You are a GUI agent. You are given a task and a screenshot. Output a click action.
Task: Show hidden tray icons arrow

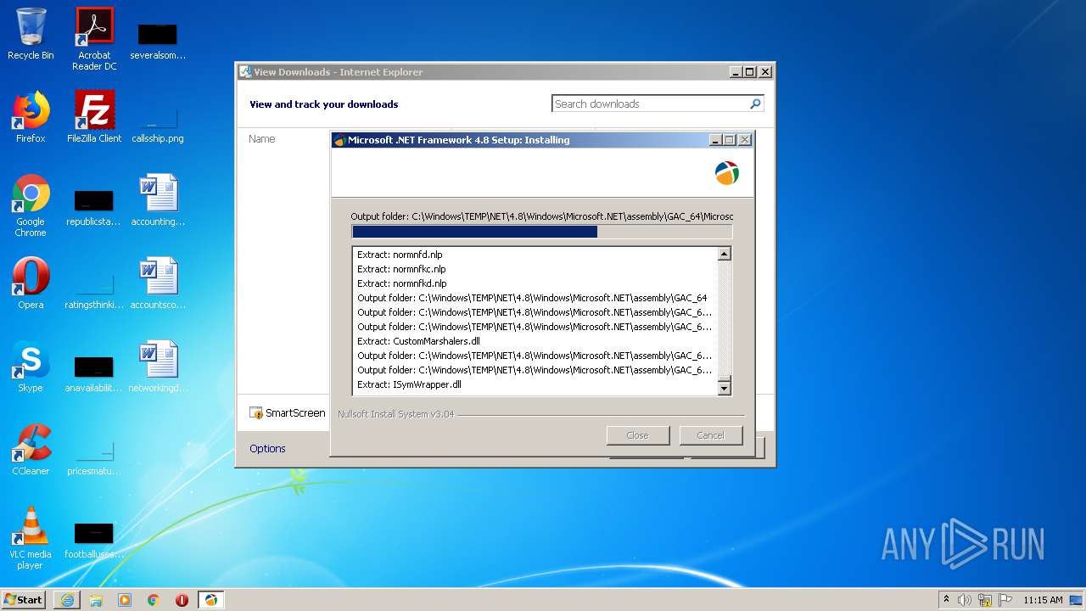pyautogui.click(x=946, y=600)
